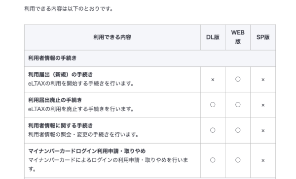Click the WEB版 column header
296x179 pixels.
click(x=238, y=37)
